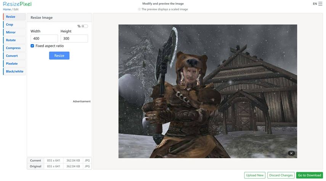Click Upload New button
Viewport: 326px width, 181px height.
tap(255, 175)
